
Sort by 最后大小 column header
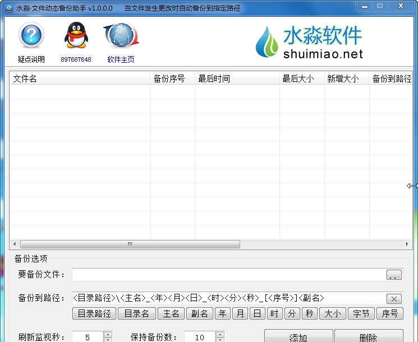tap(302, 78)
